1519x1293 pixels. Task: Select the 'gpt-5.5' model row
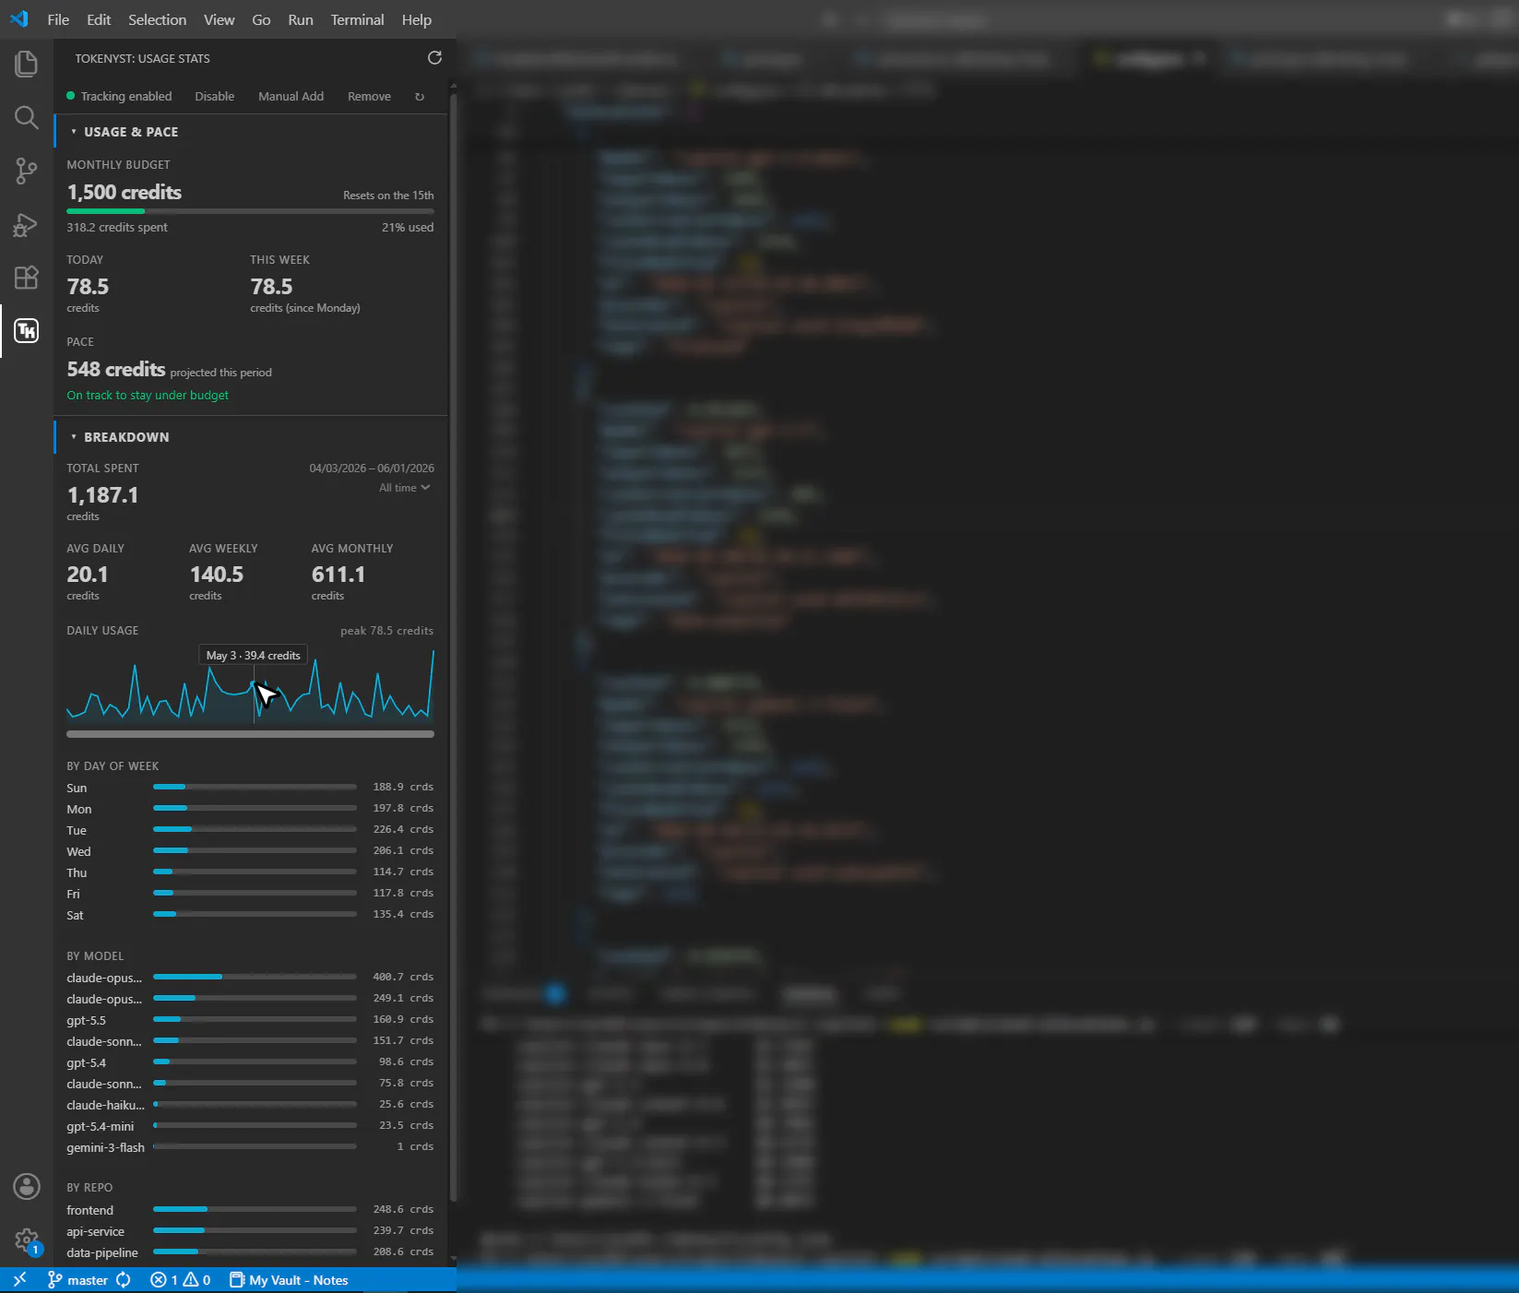(250, 1020)
